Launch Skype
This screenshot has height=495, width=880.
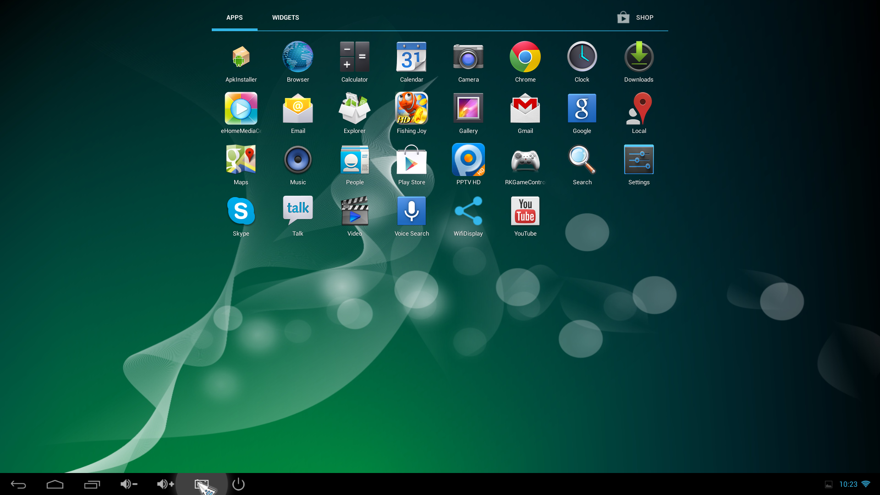click(x=241, y=211)
